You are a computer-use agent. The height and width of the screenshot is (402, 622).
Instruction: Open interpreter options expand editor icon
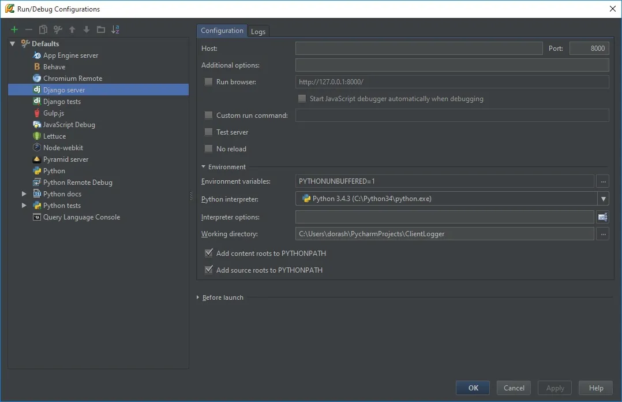[602, 217]
